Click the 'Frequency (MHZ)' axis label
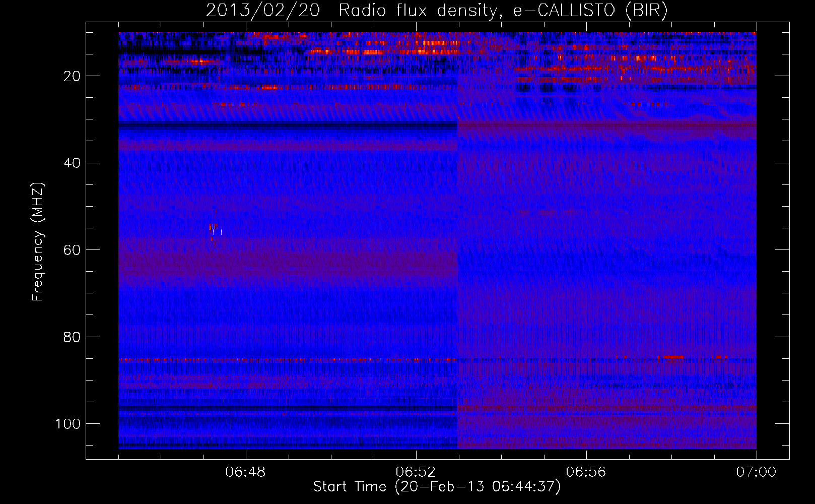Screen dimensions: 815x504 pos(38,242)
